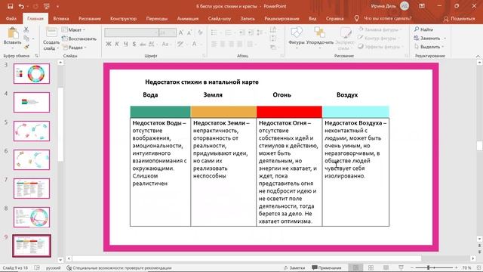483x272 pixels.
Task: Open the Файл menu
Action: pyautogui.click(x=11, y=18)
